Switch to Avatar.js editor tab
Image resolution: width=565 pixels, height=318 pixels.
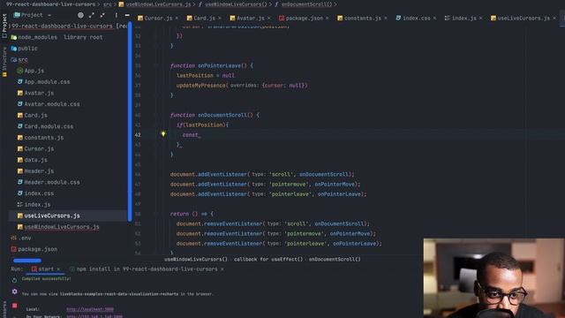(251, 18)
